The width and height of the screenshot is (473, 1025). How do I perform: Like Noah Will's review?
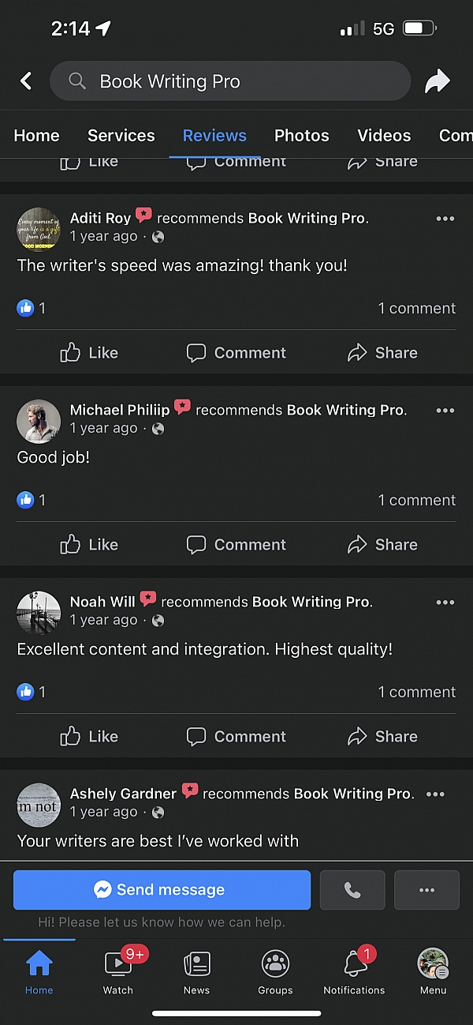(x=89, y=737)
